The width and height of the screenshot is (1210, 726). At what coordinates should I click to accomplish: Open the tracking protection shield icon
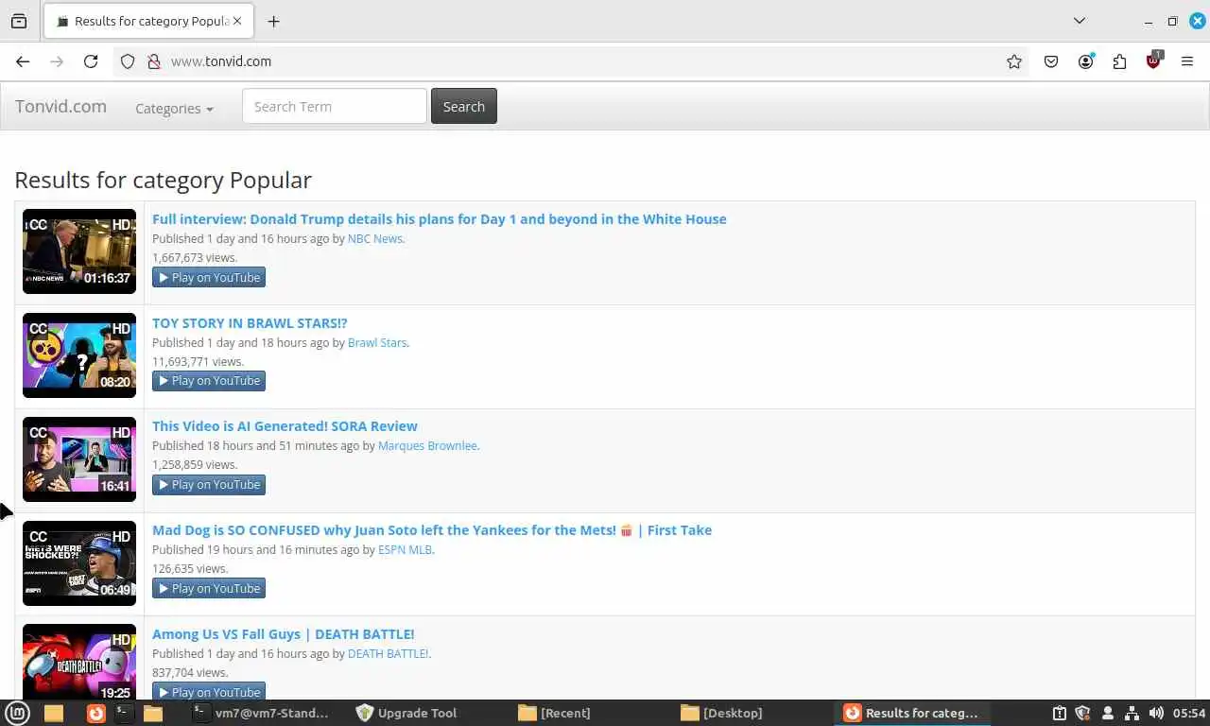click(128, 61)
